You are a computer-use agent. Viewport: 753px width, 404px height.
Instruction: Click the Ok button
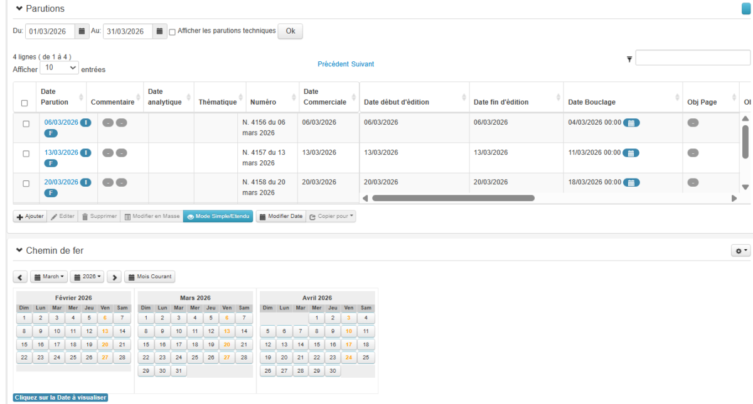(x=290, y=31)
